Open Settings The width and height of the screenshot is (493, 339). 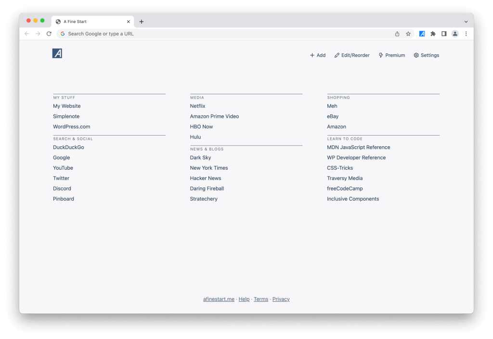427,55
